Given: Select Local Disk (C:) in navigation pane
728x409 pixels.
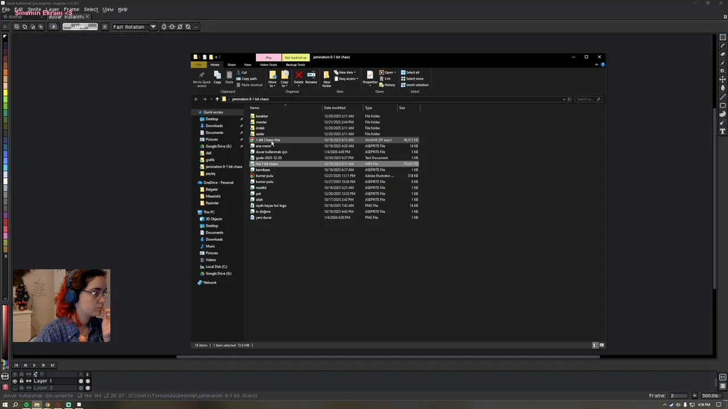Looking at the screenshot, I should tap(216, 266).
